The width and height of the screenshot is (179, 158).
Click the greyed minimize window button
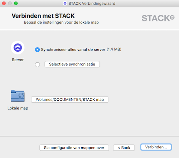pos(10,3)
